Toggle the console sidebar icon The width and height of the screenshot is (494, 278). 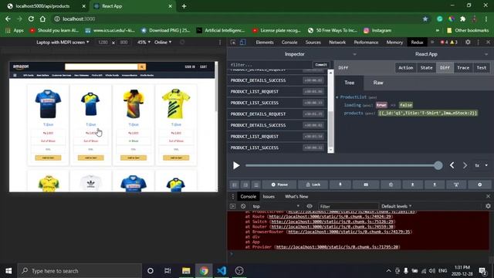233,206
